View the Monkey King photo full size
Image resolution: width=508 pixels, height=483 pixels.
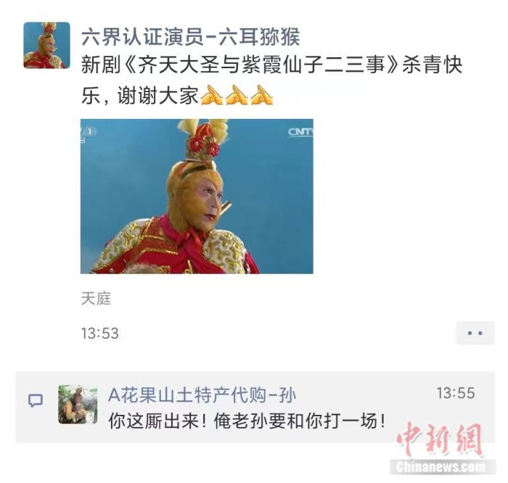[x=197, y=197]
